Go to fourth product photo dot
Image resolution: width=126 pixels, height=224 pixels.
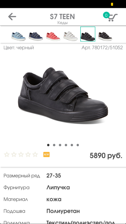pyautogui.click(x=66, y=145)
